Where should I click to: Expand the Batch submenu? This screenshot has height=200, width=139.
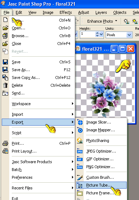(x=73, y=170)
